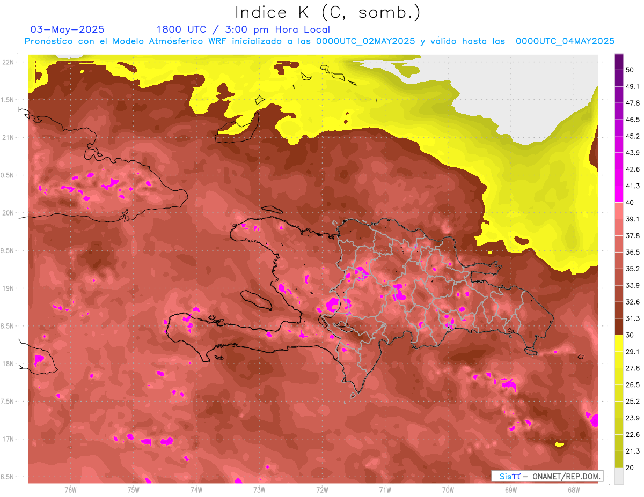Click the colorbar value "22.6"
The image size is (644, 497).
632,435
